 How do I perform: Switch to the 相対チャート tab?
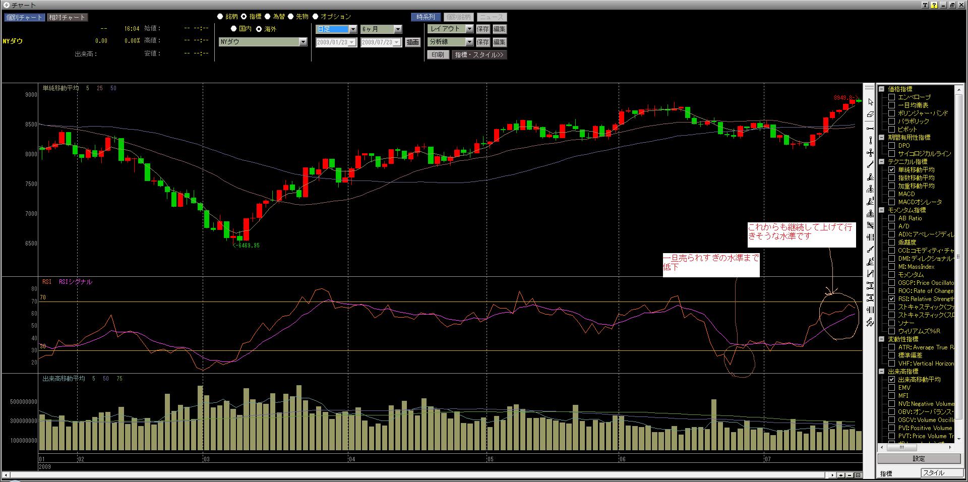pyautogui.click(x=67, y=17)
